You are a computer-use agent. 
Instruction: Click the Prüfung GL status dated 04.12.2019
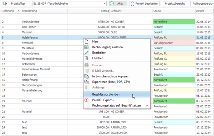[x=174, y=64]
